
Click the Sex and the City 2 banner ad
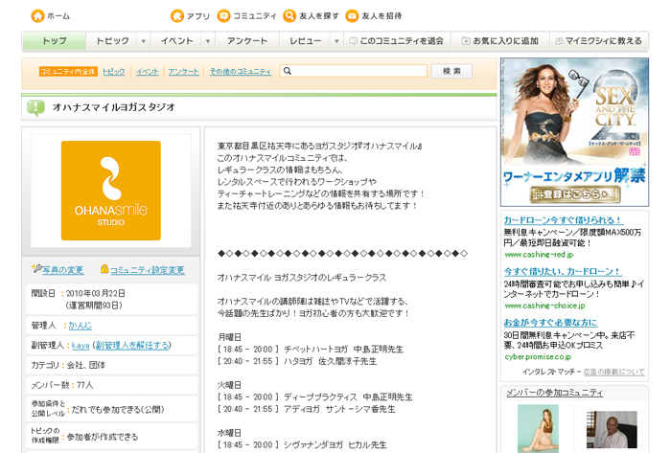(575, 132)
